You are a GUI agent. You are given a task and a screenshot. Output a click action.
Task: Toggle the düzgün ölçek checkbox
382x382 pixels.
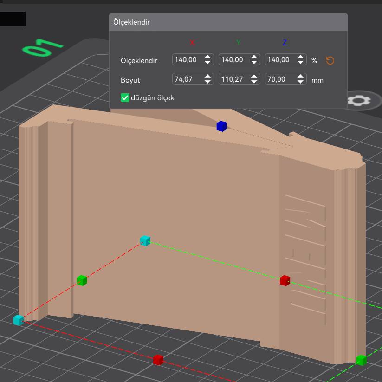pos(125,97)
